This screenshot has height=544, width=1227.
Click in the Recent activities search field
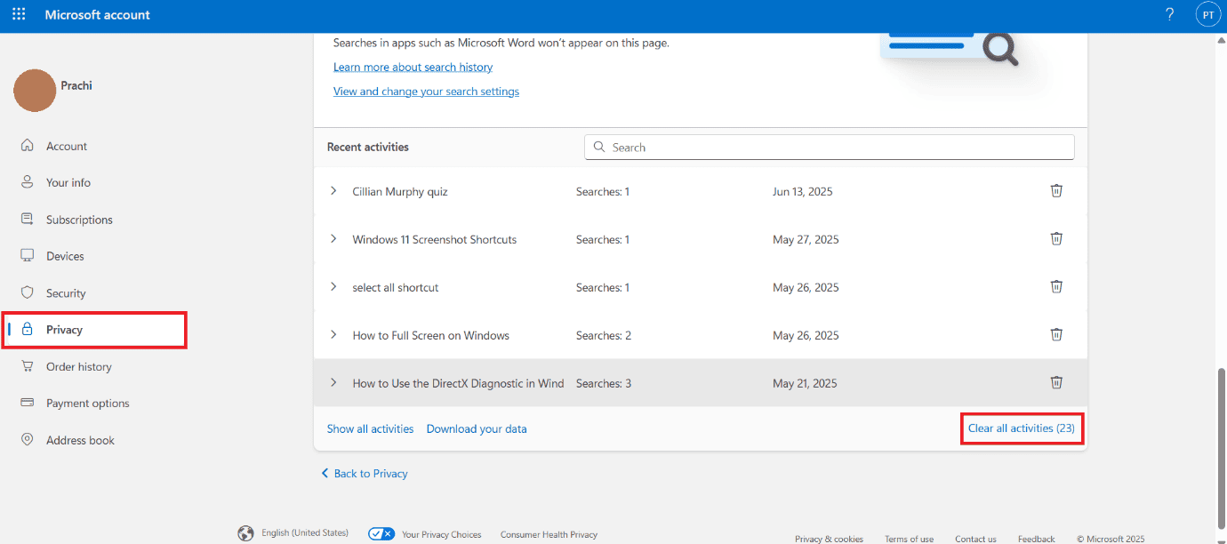click(829, 148)
